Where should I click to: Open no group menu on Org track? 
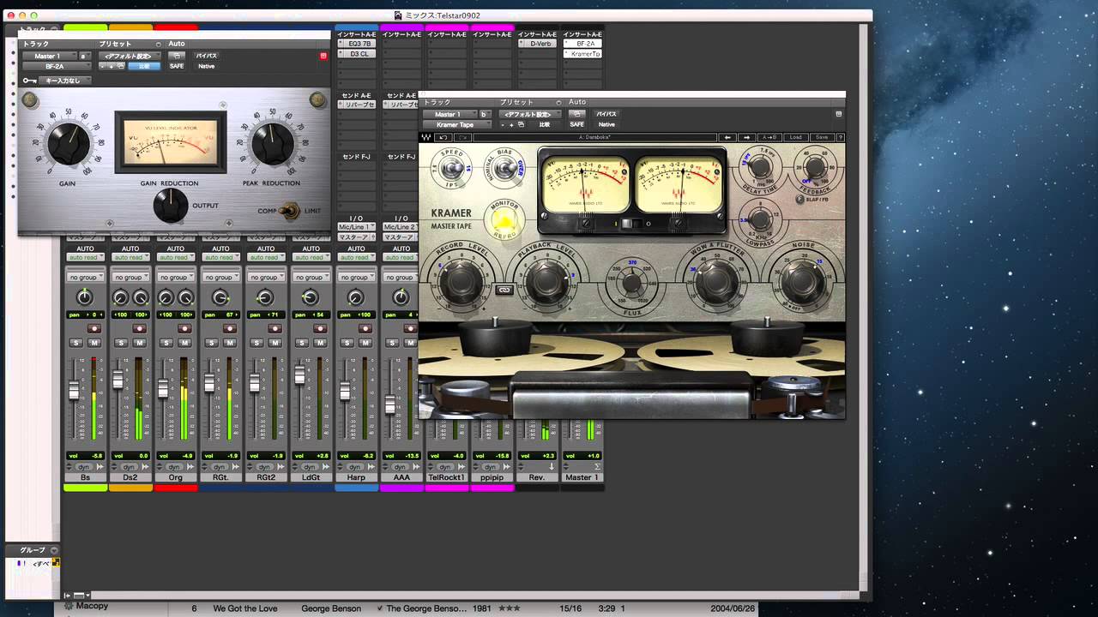tap(175, 277)
